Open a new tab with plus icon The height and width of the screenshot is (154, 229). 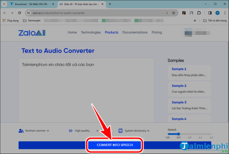(x=110, y=4)
